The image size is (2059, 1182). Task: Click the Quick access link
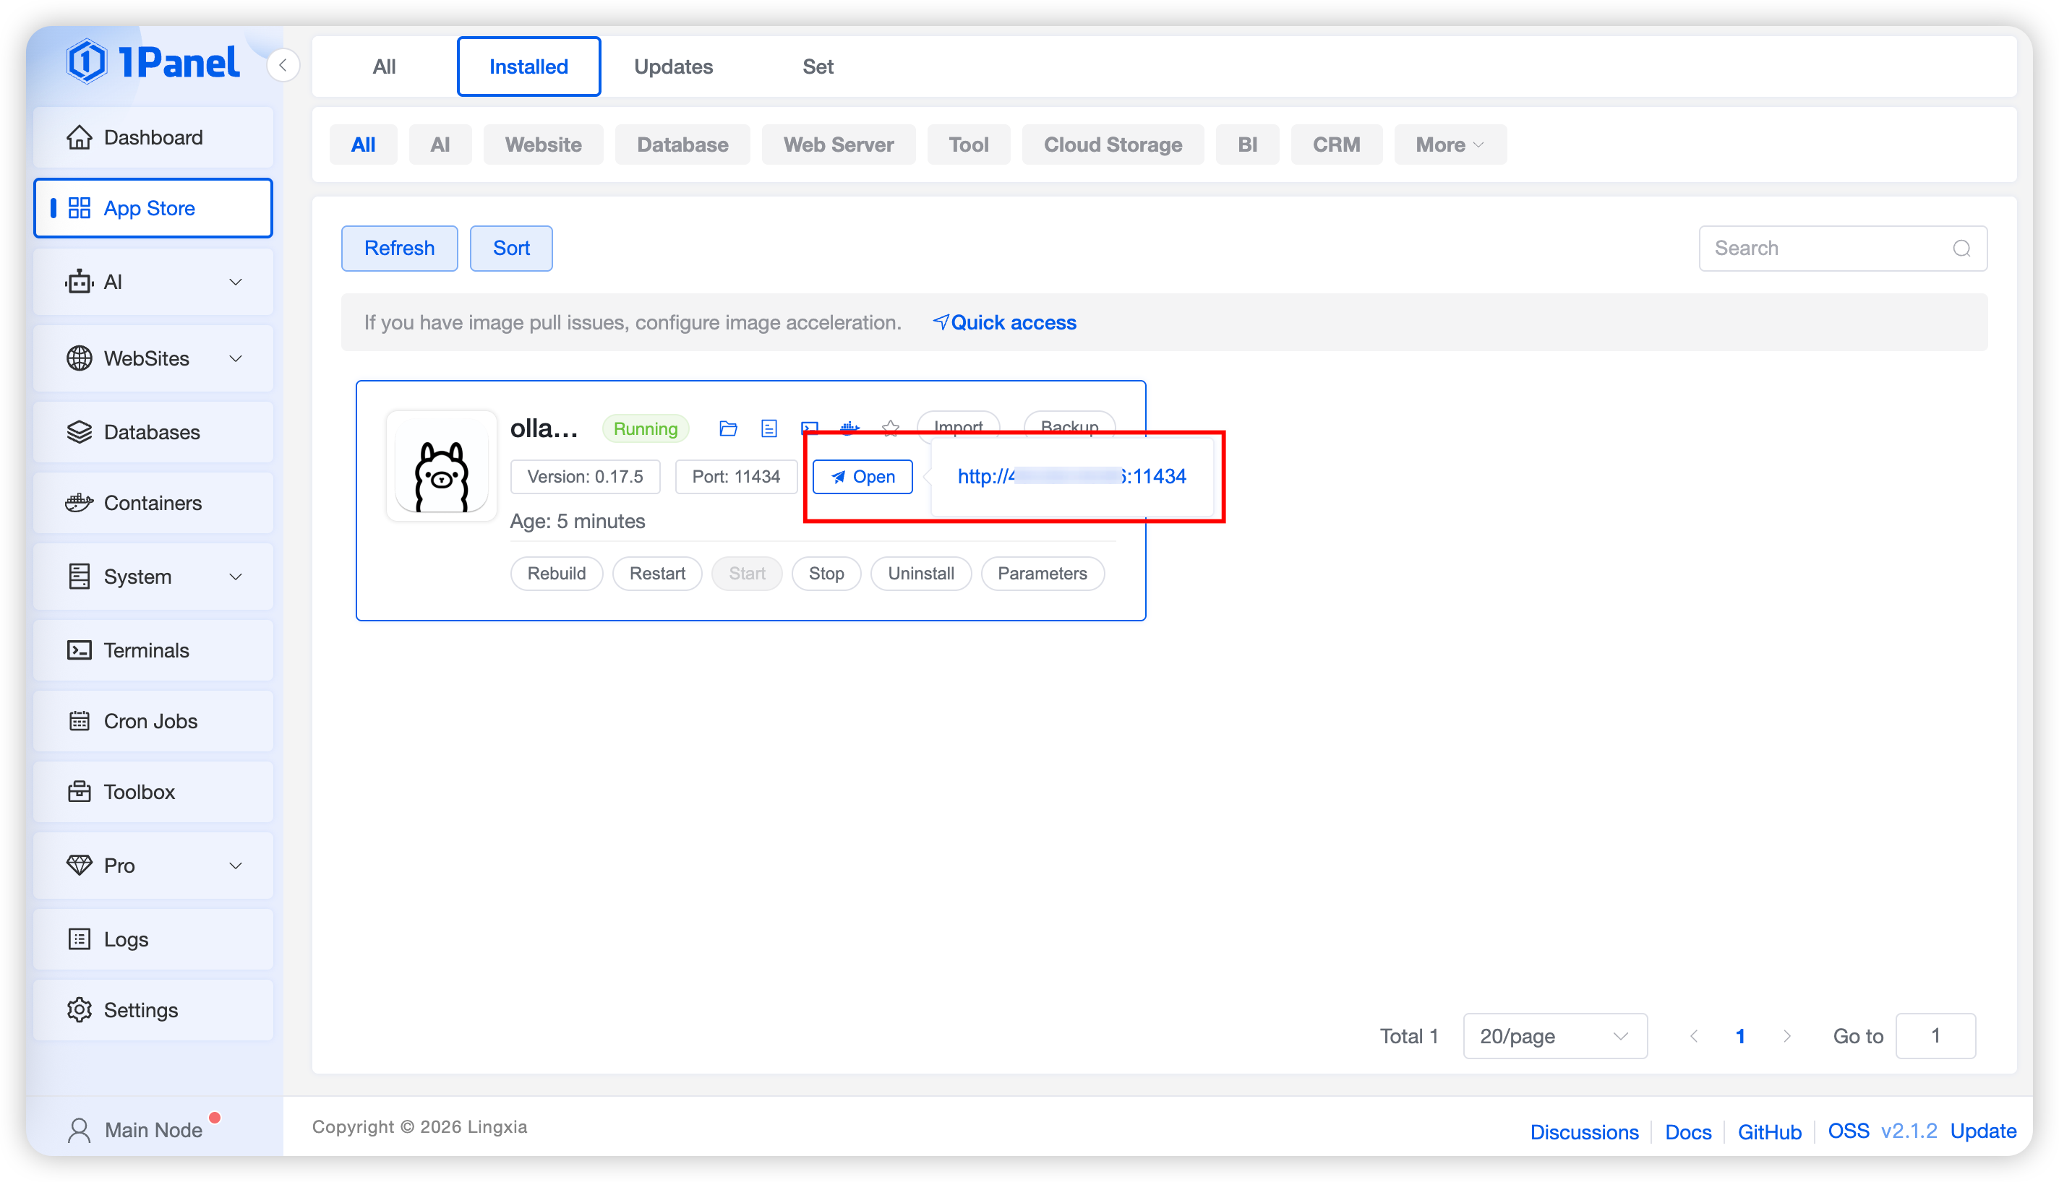[x=1004, y=322]
